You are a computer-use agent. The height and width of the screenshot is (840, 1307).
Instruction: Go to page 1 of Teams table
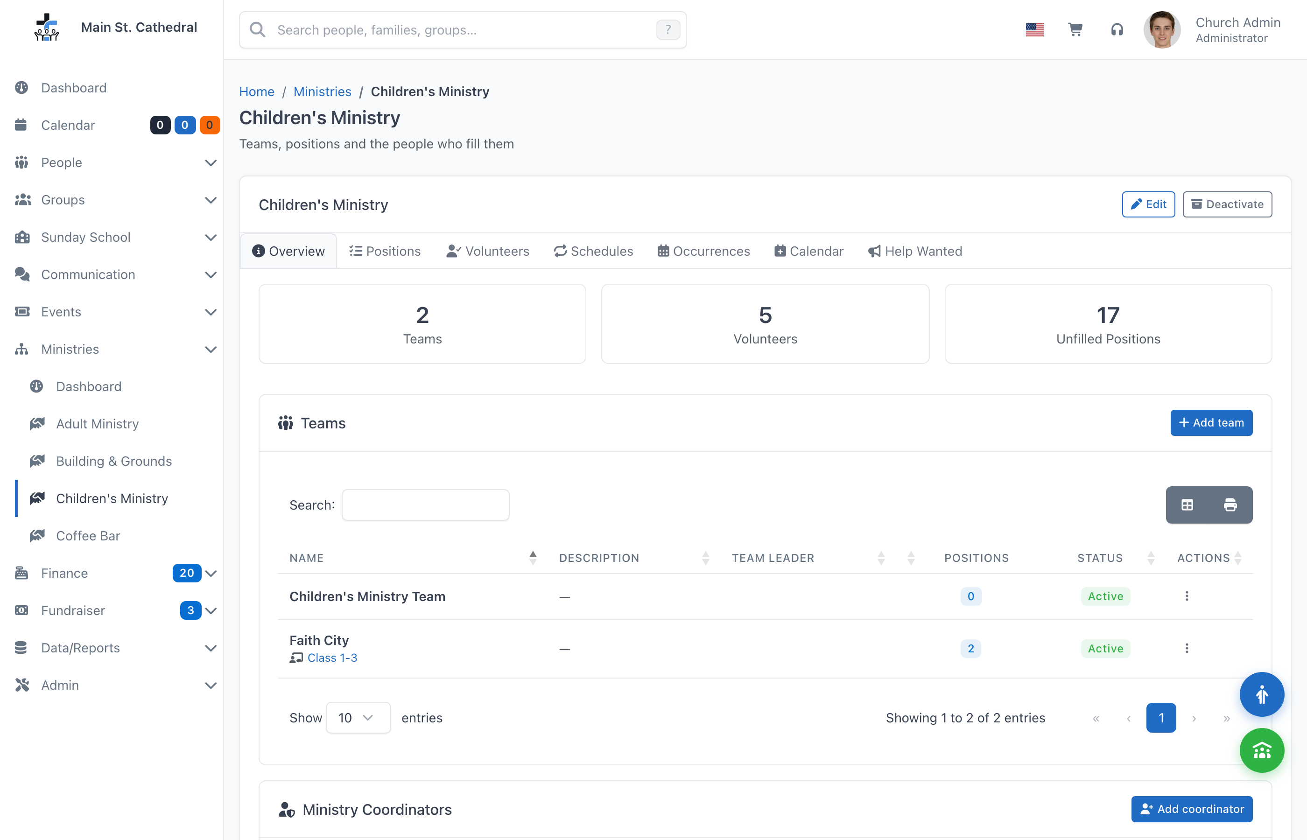[1161, 717]
